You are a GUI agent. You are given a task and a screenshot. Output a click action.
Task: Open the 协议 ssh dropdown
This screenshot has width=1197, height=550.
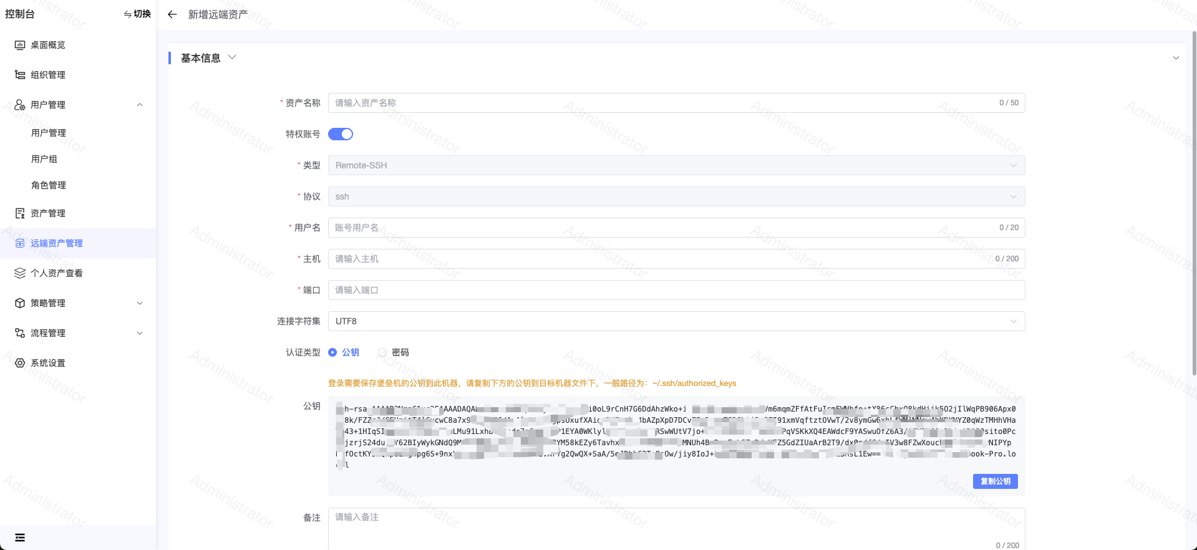pos(676,196)
